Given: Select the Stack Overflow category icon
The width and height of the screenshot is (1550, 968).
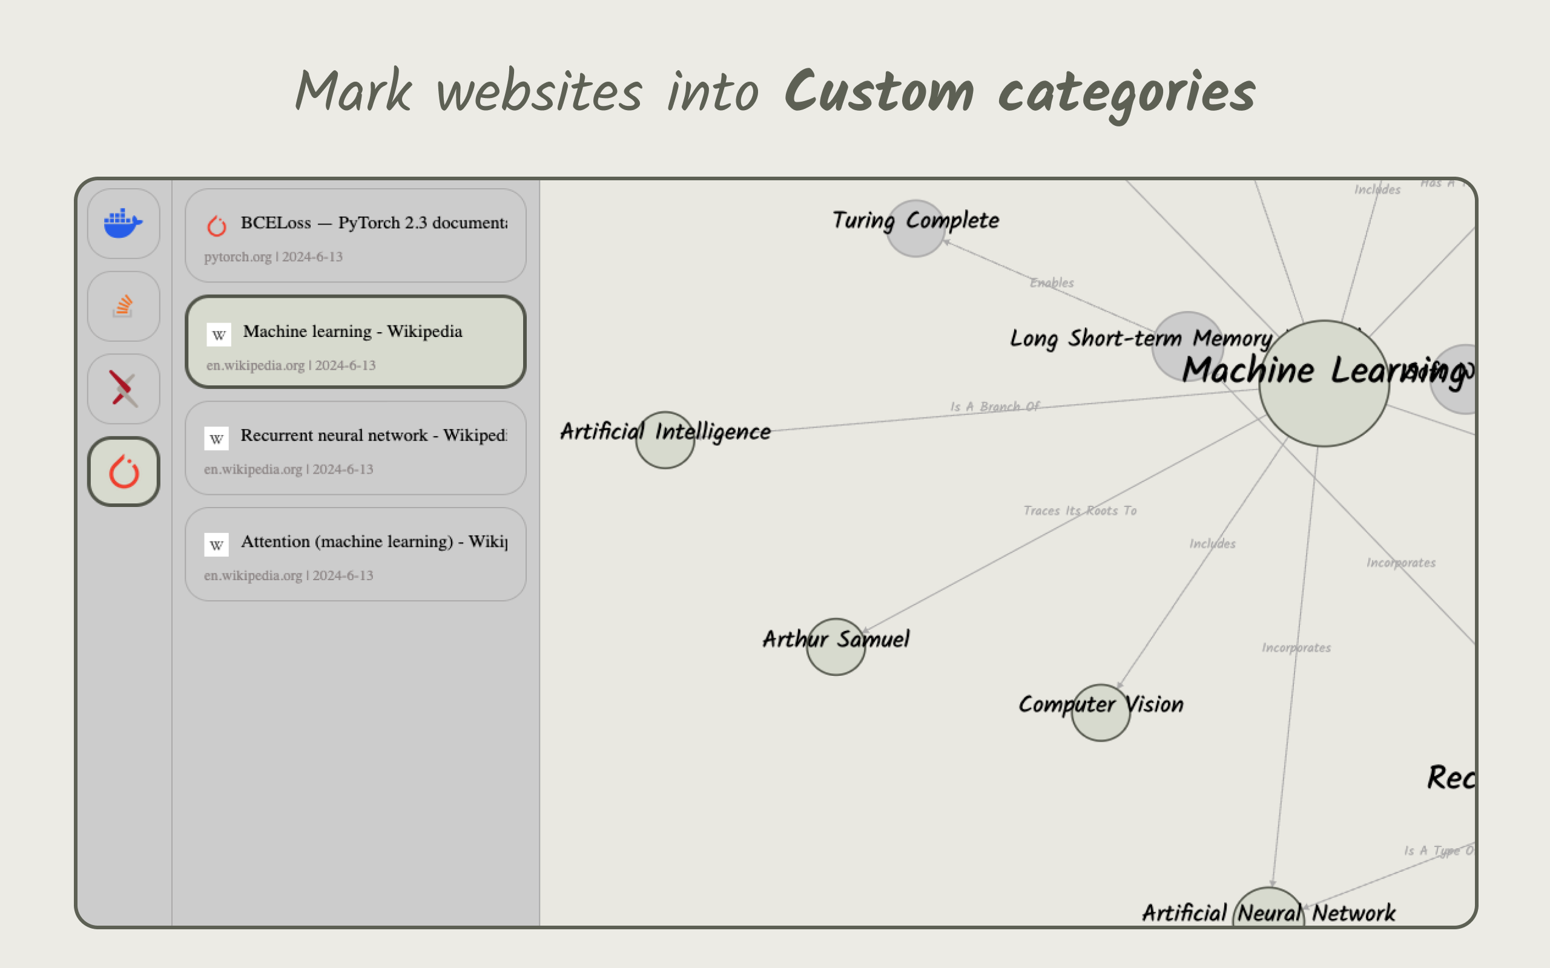Looking at the screenshot, I should click(x=123, y=306).
